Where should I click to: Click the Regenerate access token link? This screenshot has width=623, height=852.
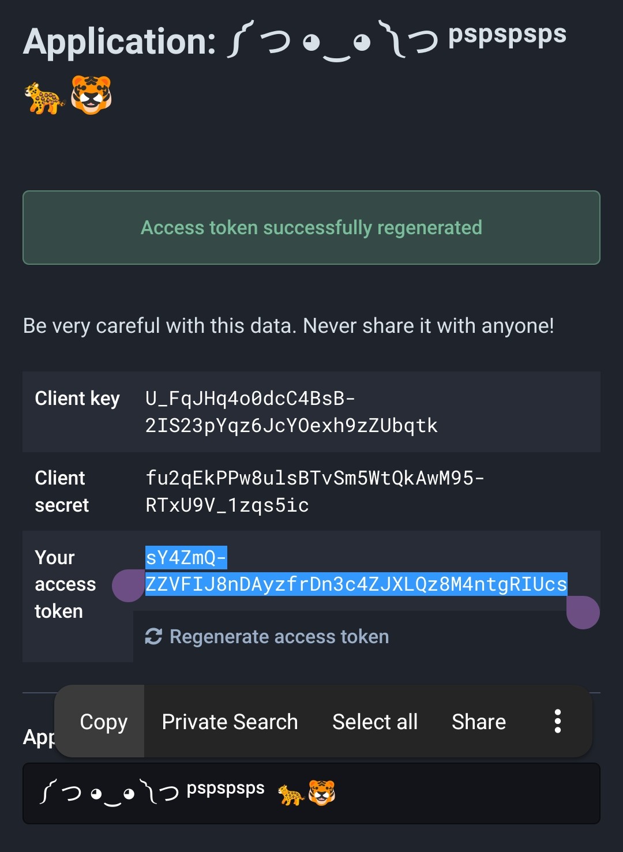click(279, 636)
